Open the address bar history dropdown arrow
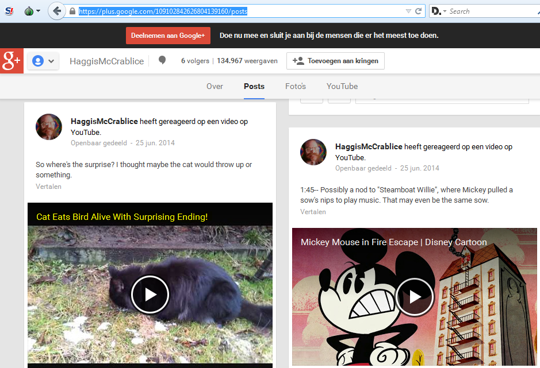Screen dimensions: 540x368 [408, 11]
